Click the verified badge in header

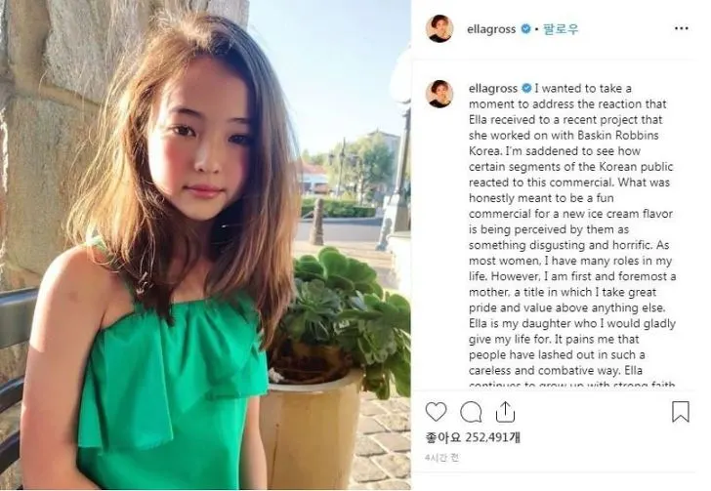coord(525,29)
